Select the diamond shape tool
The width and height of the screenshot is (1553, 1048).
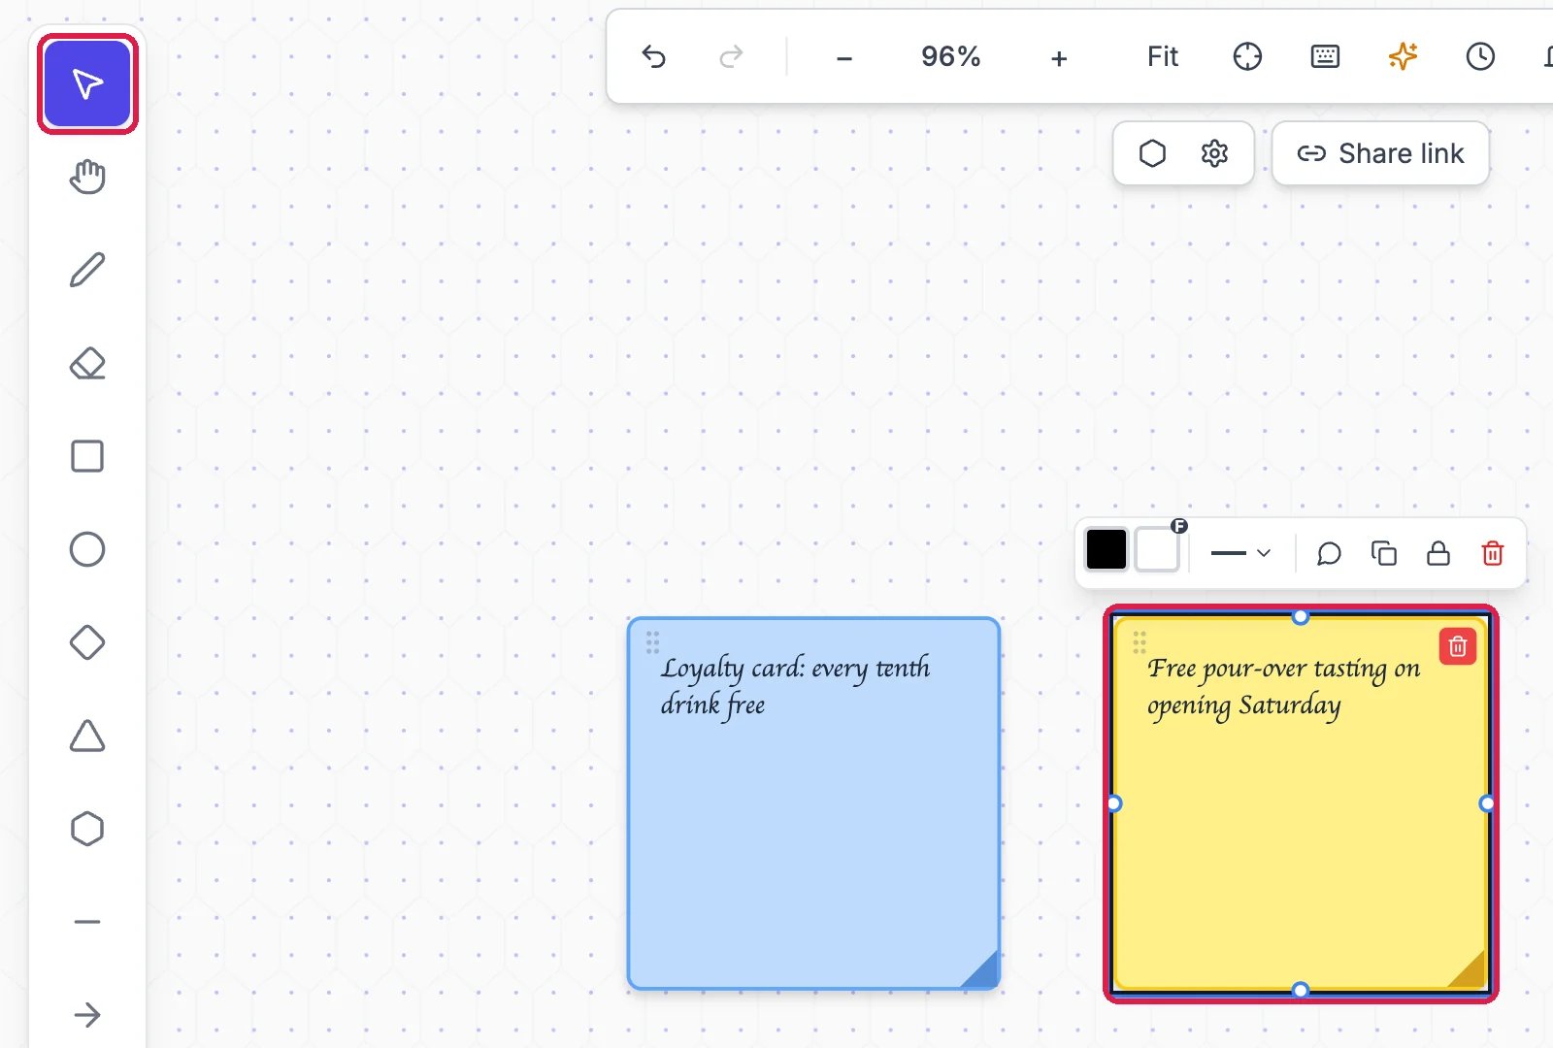coord(87,642)
